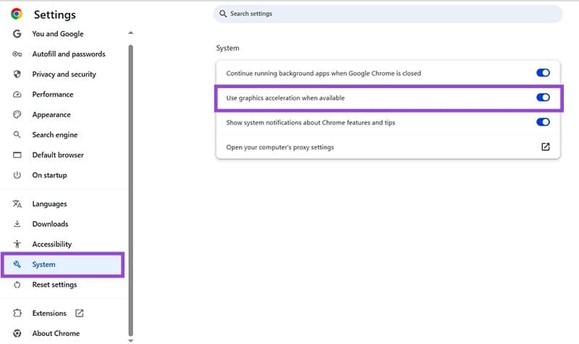
Task: Click the download arrow icon for Downloads
Action: (x=17, y=224)
